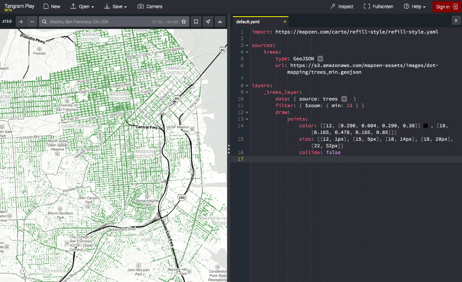The width and height of the screenshot is (462, 282).
Task: Click line number 7 in gutter
Action: coord(242,78)
